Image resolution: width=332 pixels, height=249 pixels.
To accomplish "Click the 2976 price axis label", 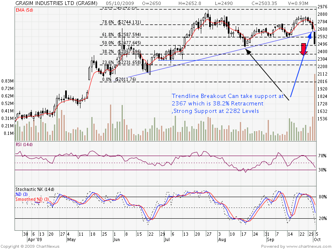I will tap(322, 7).
